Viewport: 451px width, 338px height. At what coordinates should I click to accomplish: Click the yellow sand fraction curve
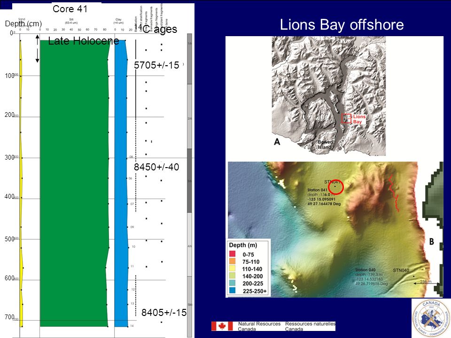point(21,184)
